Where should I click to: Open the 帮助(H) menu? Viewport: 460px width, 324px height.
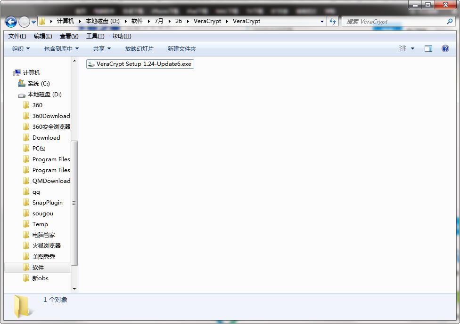[122, 36]
